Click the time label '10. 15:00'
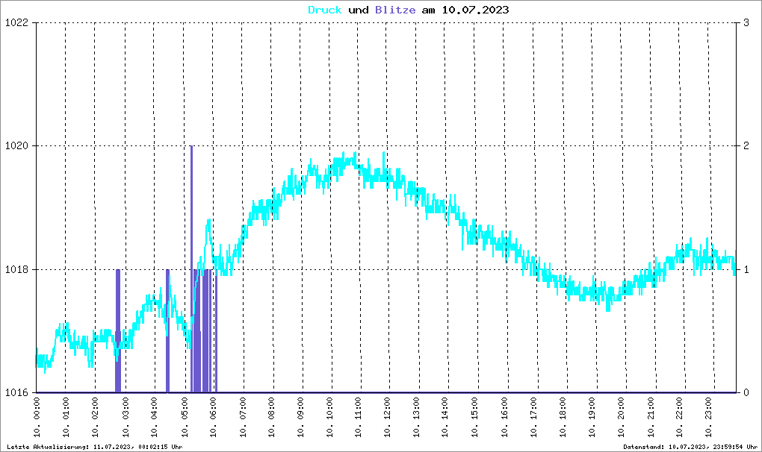 point(474,417)
